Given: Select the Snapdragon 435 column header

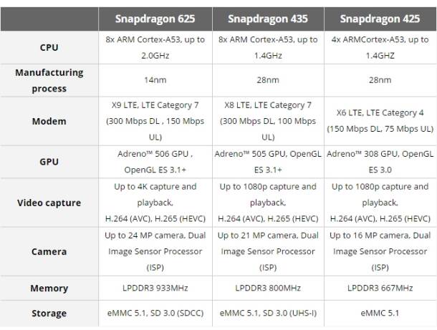Looking at the screenshot, I should pyautogui.click(x=268, y=19).
